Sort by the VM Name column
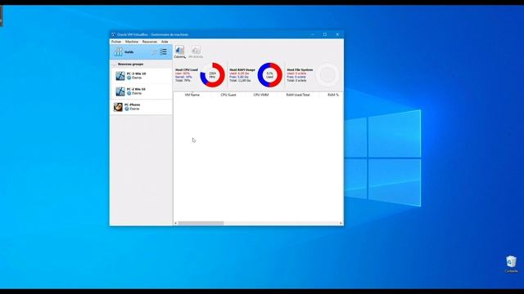Viewport: 524px width, 294px height. click(192, 95)
